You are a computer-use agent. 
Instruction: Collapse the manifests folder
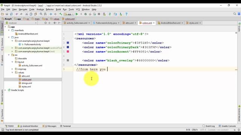point(9,30)
